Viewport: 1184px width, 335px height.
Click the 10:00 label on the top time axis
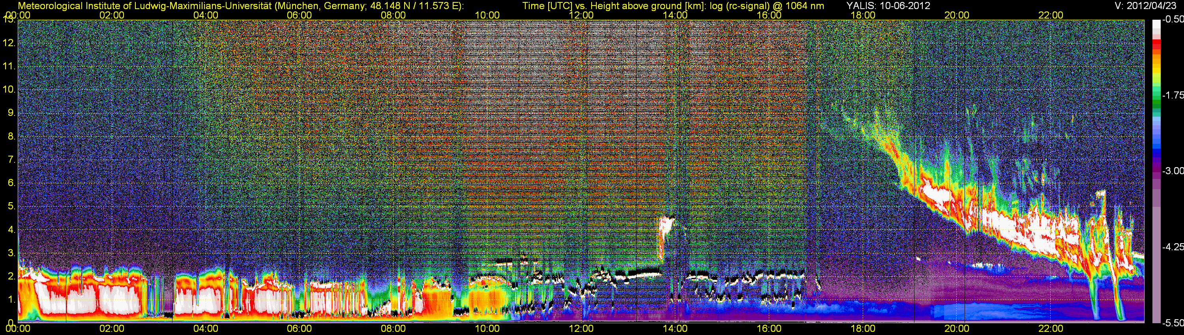click(487, 15)
